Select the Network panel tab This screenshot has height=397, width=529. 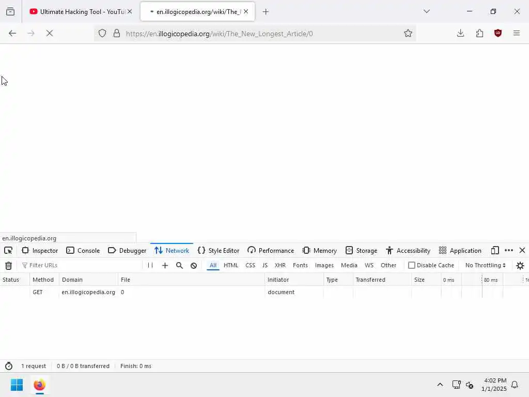(x=172, y=251)
